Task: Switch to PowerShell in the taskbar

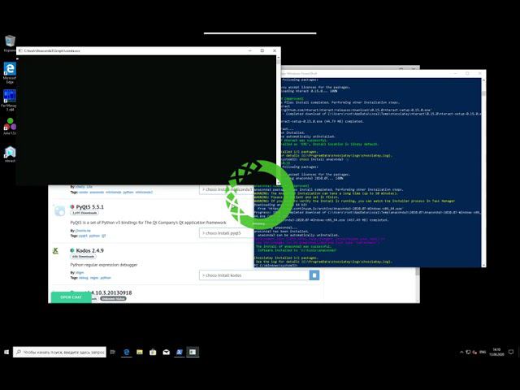Action: click(x=180, y=352)
